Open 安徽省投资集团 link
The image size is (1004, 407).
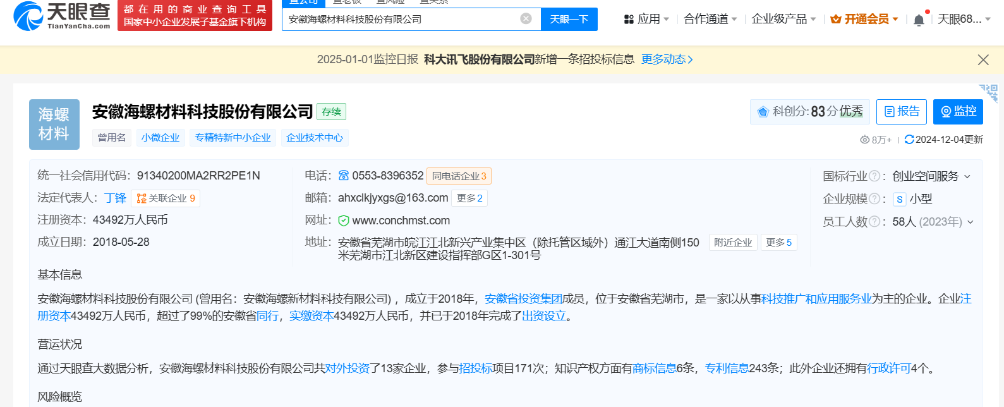[523, 299]
